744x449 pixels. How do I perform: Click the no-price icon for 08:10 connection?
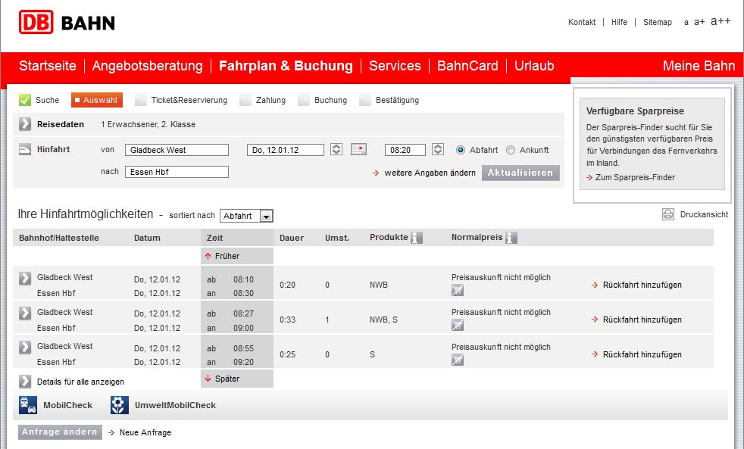click(x=458, y=290)
